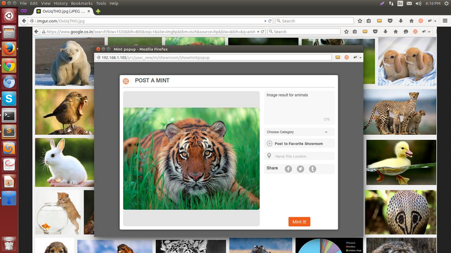Open chat bubble icon in Google window toolbar
Screen dimensions: 451x253
pos(406,31)
